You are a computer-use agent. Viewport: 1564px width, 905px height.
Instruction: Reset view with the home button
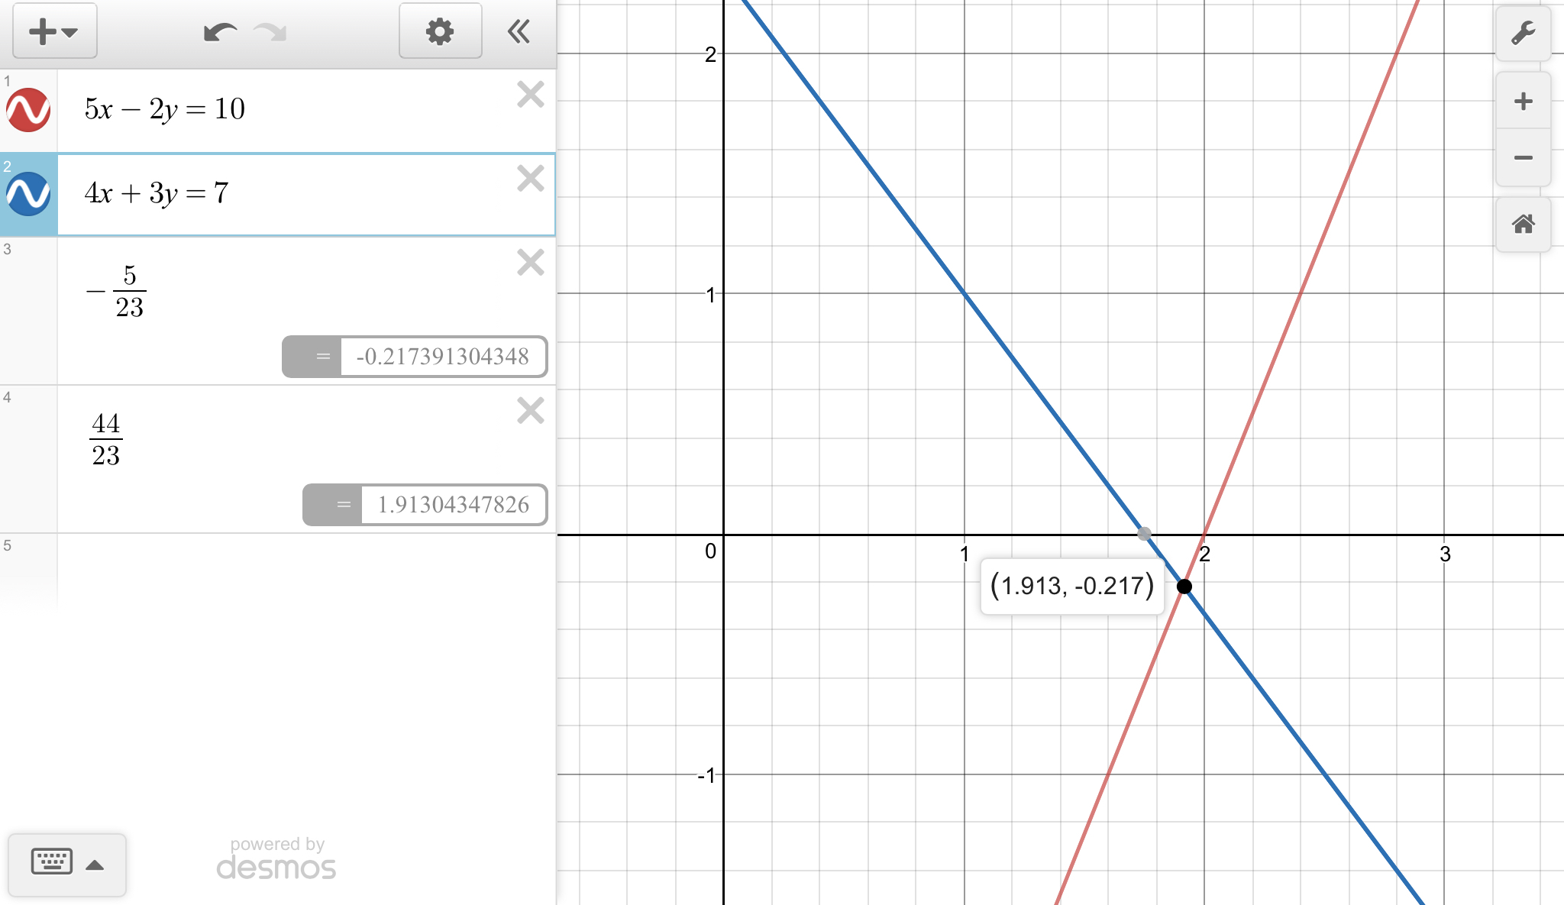[1523, 225]
